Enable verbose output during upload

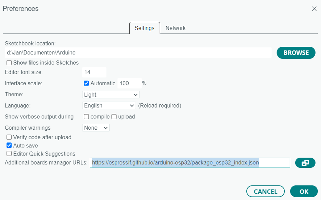coord(114,117)
